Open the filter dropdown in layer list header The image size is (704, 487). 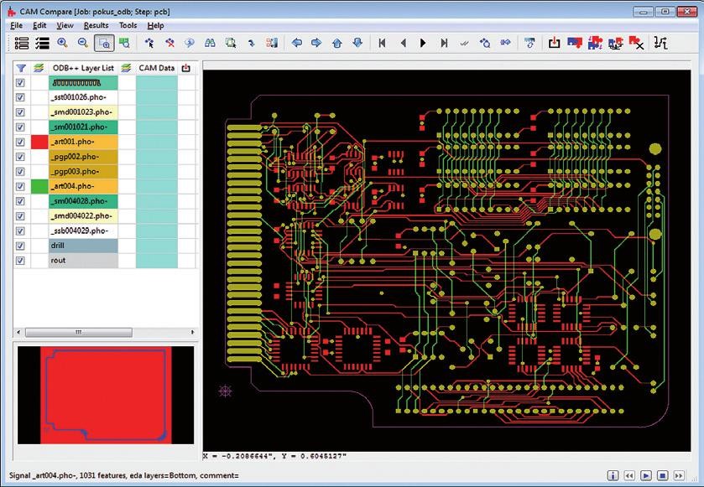point(22,68)
